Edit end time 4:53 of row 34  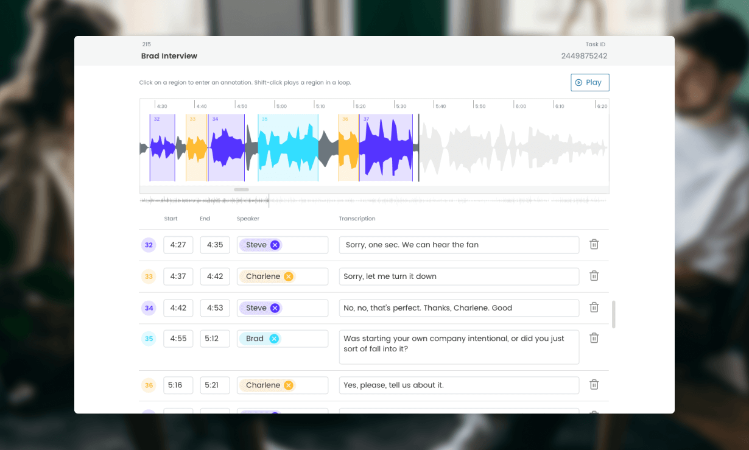tap(215, 308)
